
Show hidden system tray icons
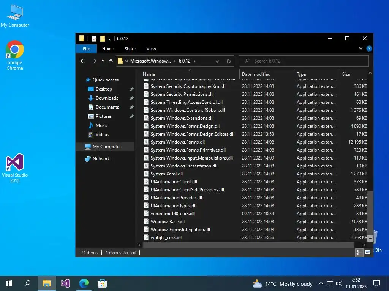click(x=321, y=283)
